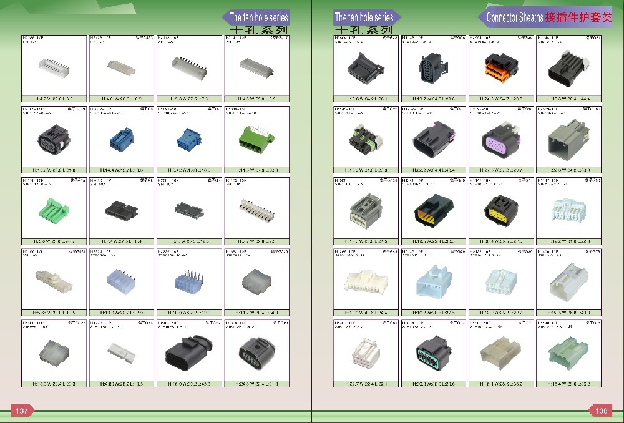The width and height of the screenshot is (624, 423).
Task: Click the black connector with yellow-orange blade interior
Action: tap(434, 211)
